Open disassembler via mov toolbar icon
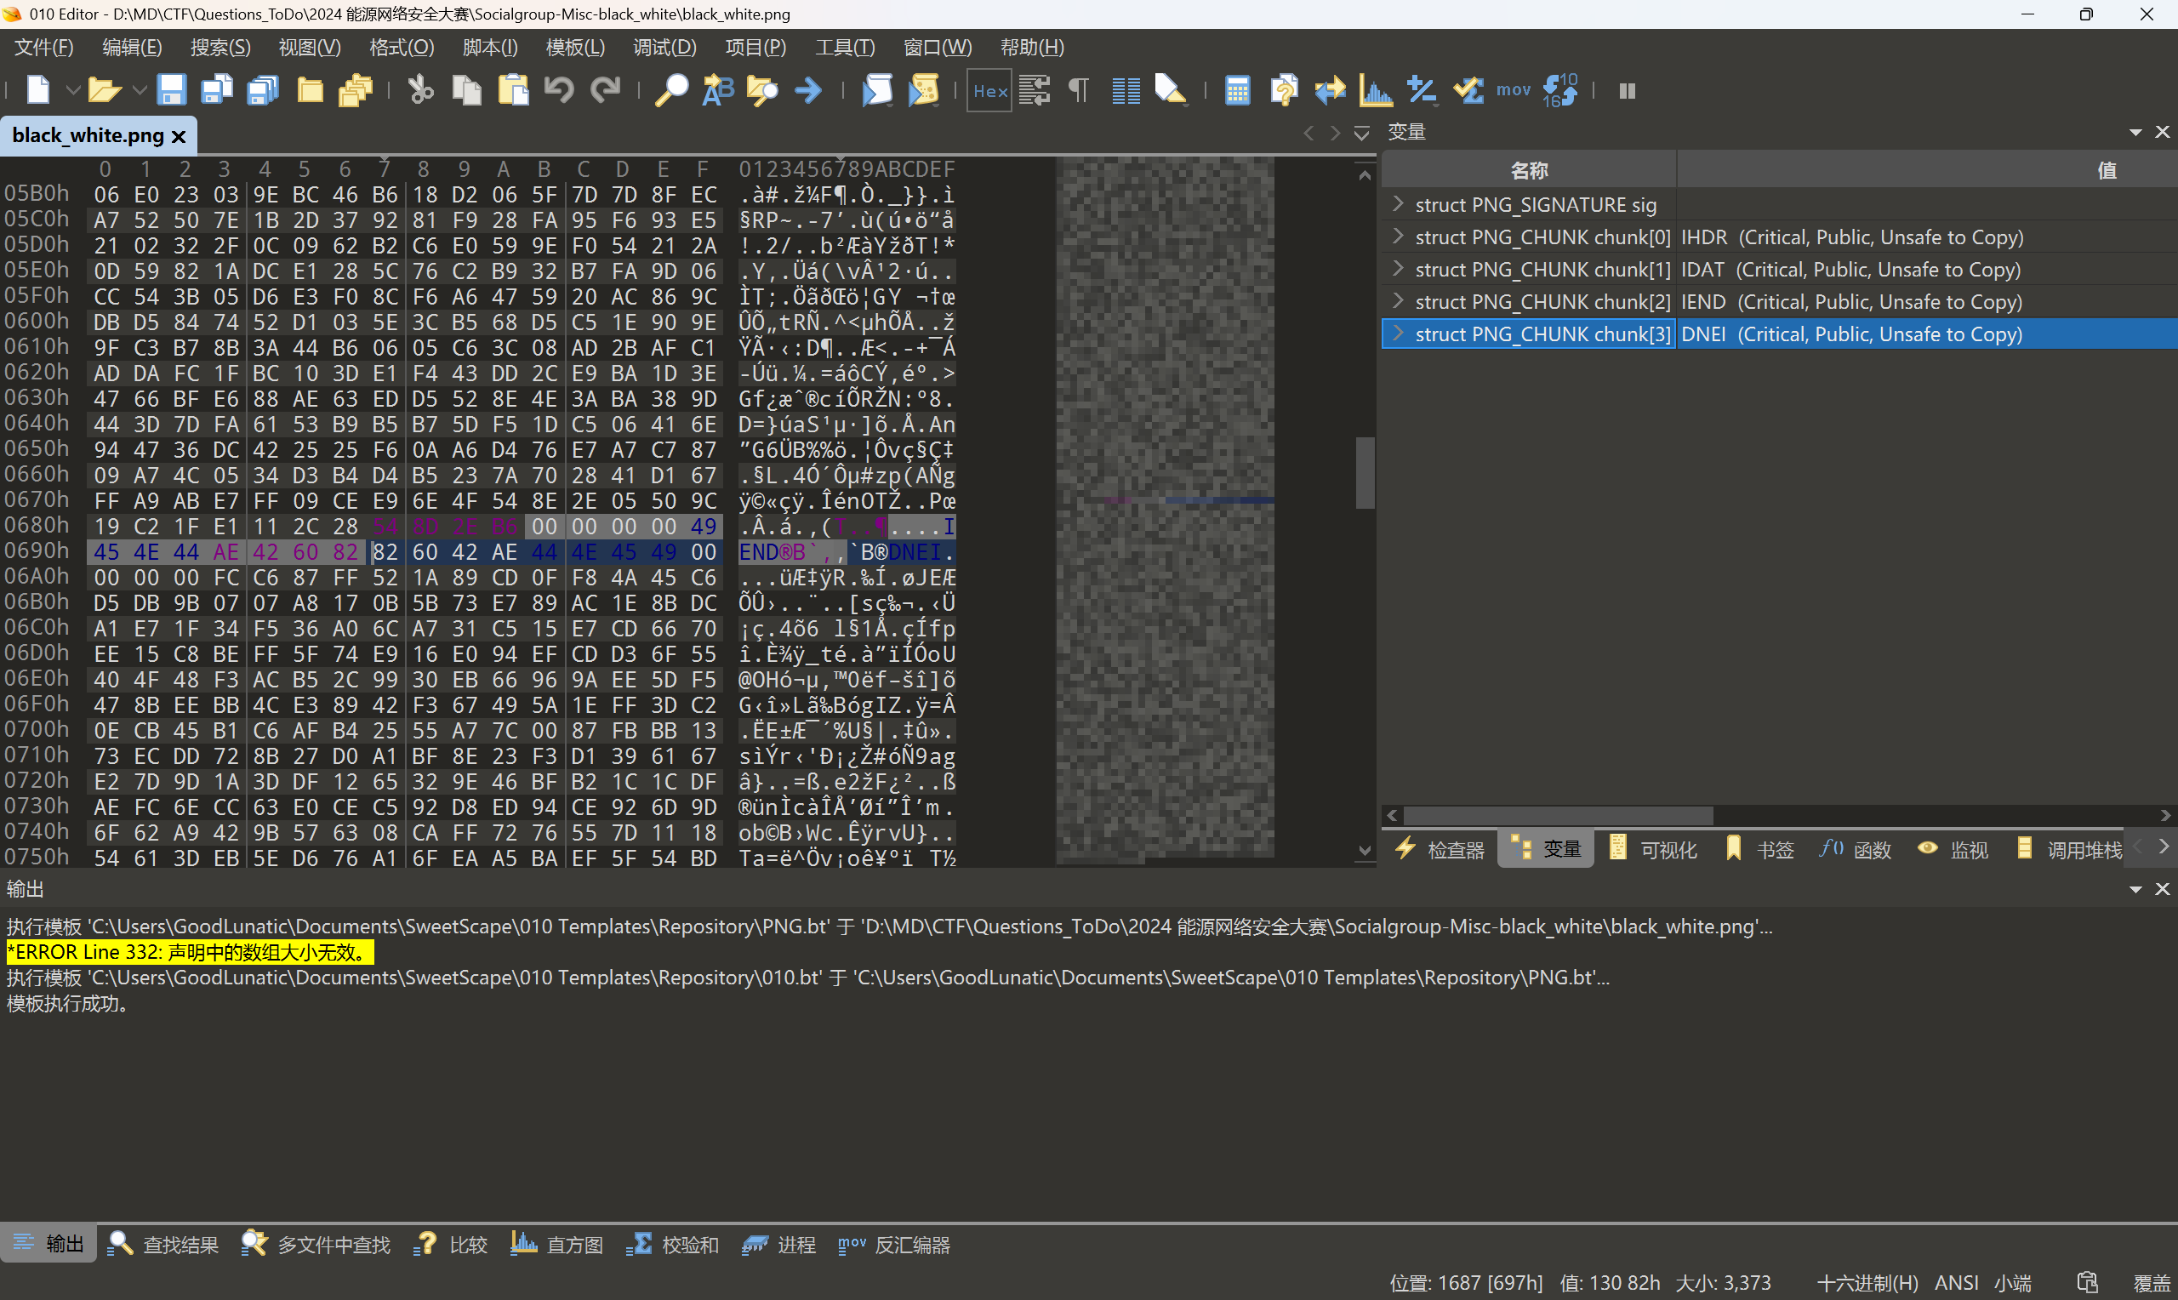The image size is (2178, 1300). [x=1514, y=90]
